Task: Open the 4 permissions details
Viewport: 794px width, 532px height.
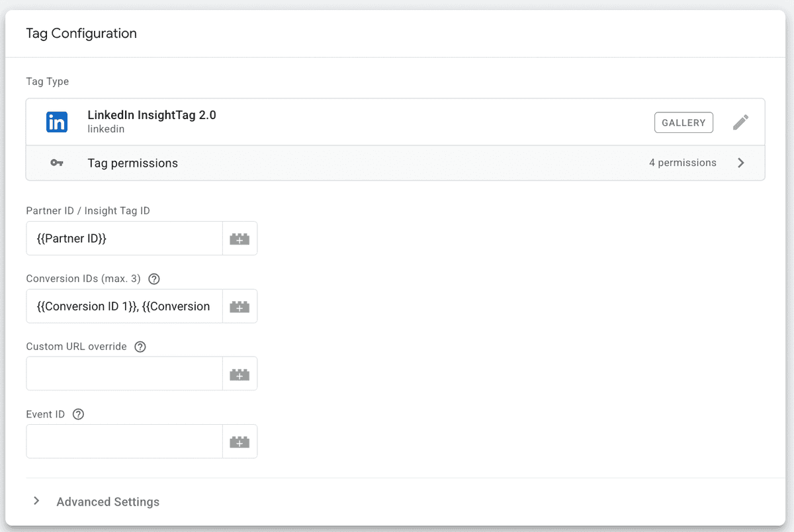Action: (x=682, y=162)
